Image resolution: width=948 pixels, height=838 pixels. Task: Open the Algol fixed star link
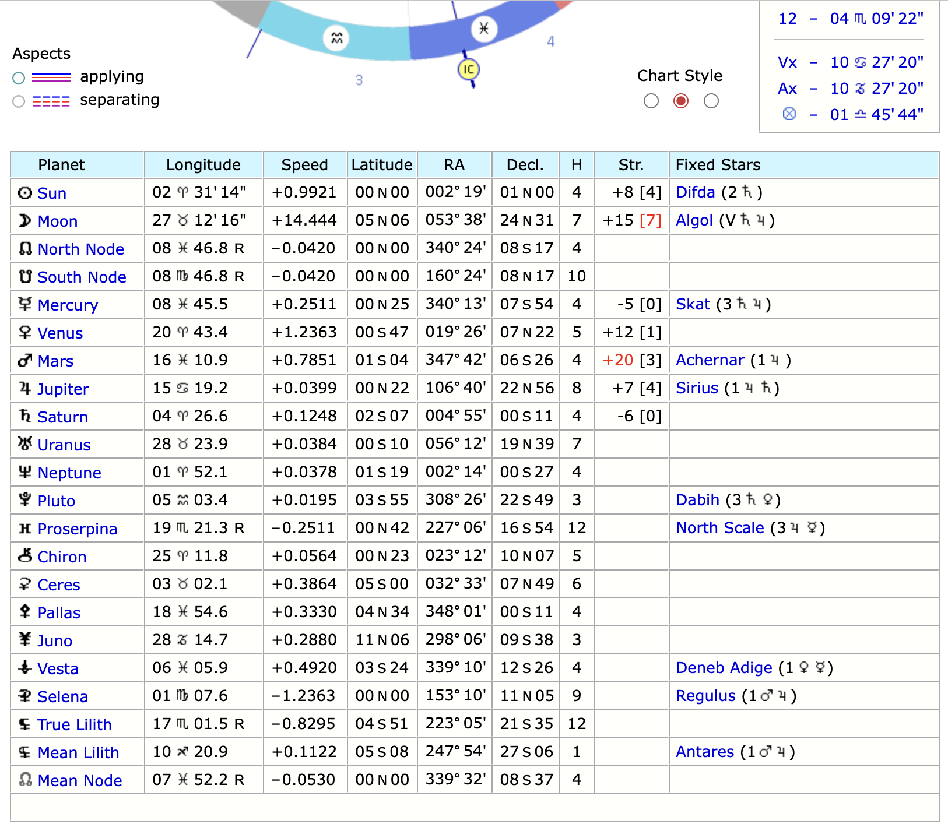pyautogui.click(x=694, y=221)
